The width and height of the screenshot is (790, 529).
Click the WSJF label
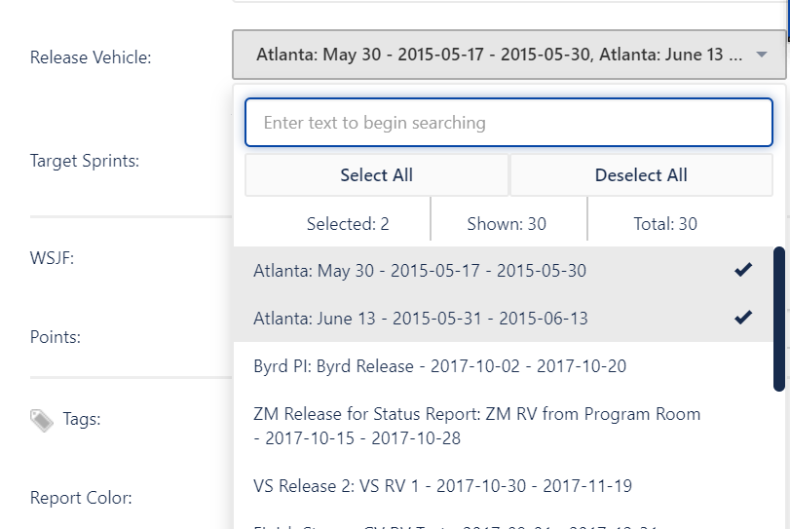click(52, 258)
